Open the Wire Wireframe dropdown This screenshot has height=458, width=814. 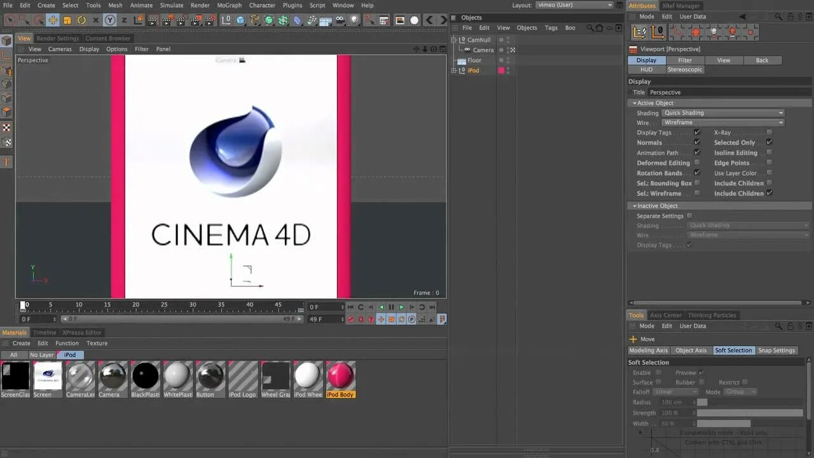pyautogui.click(x=723, y=122)
